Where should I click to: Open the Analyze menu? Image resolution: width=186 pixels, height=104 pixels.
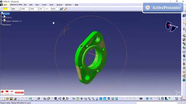[59, 5]
